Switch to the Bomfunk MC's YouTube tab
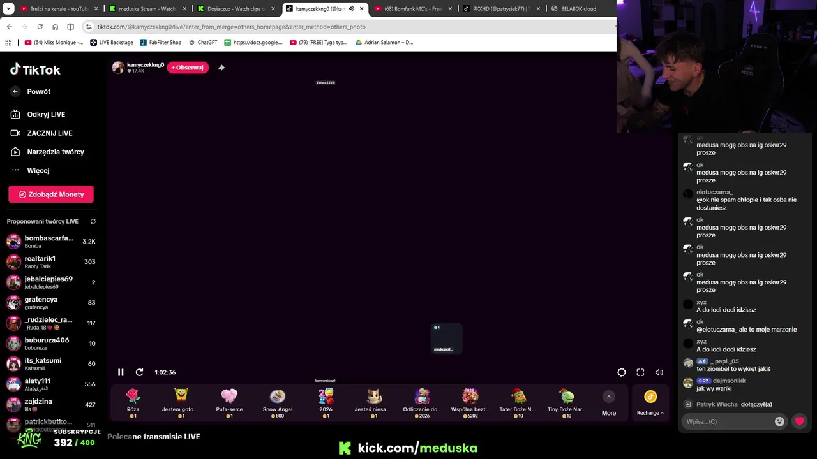The width and height of the screenshot is (817, 459). (x=412, y=9)
